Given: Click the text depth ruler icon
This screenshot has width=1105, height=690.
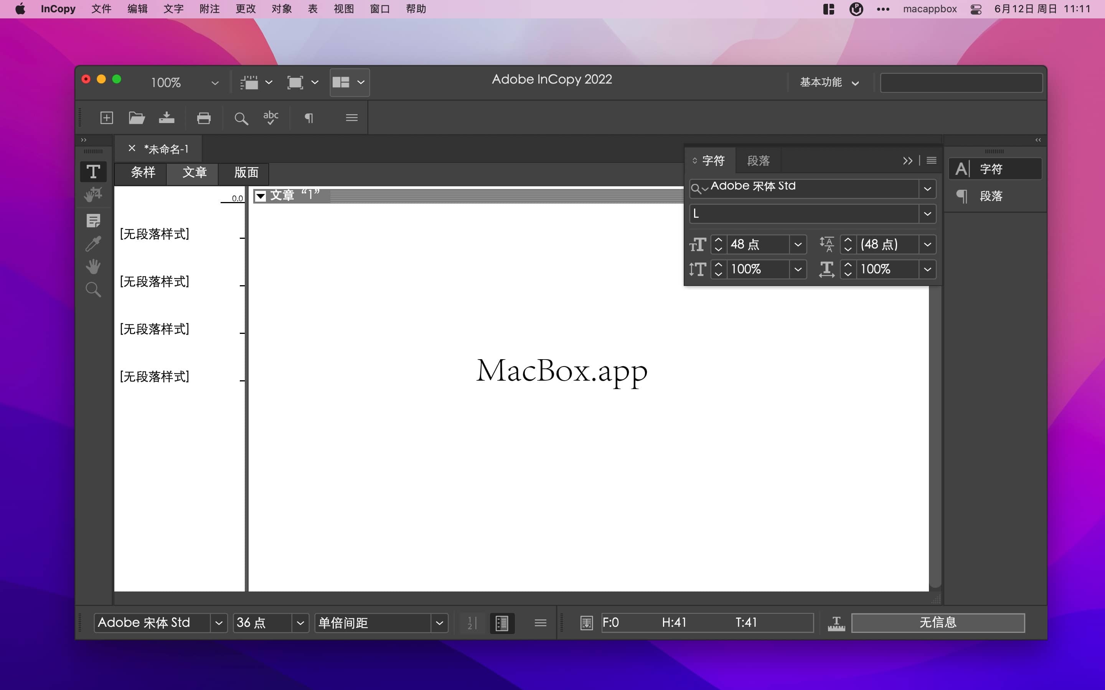Looking at the screenshot, I should click(836, 623).
